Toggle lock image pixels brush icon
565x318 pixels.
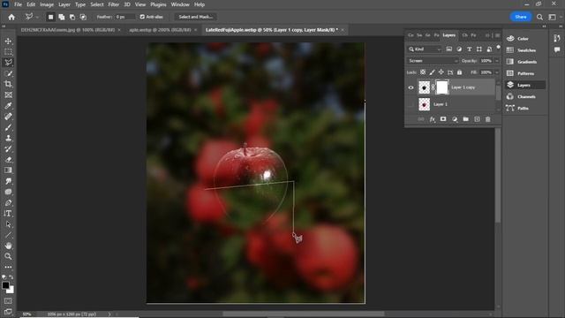(x=432, y=72)
